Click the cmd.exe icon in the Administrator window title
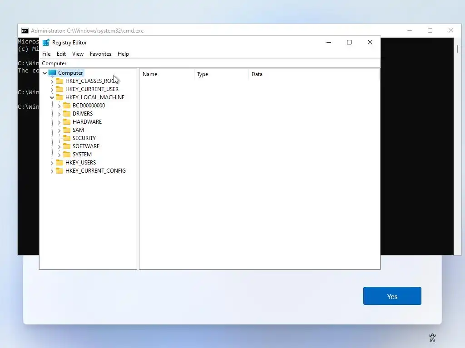Viewport: 465px width, 348px height. 25,31
